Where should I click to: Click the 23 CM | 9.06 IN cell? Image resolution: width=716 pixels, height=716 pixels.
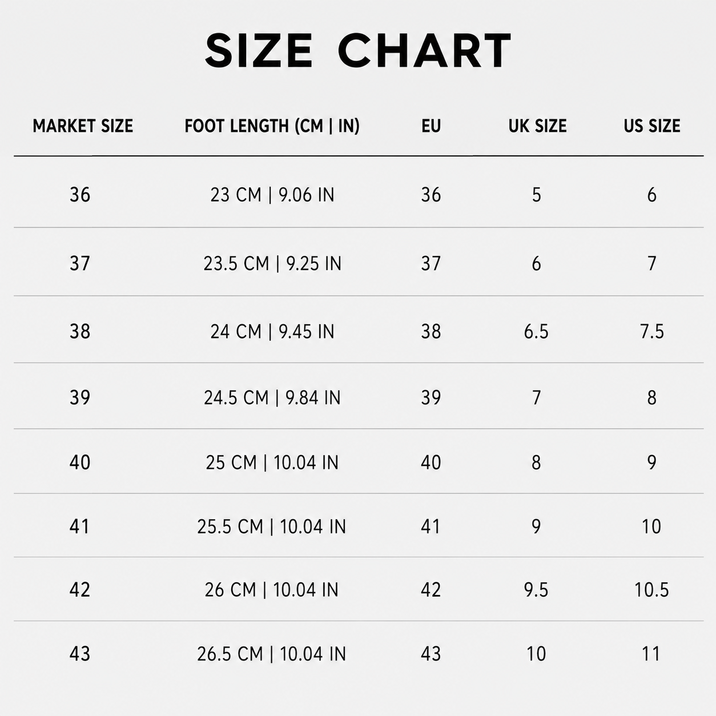point(272,195)
